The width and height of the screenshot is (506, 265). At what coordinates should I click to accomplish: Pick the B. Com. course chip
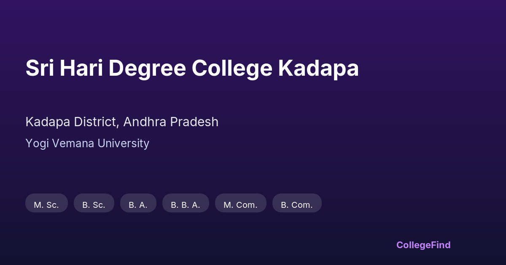click(297, 205)
